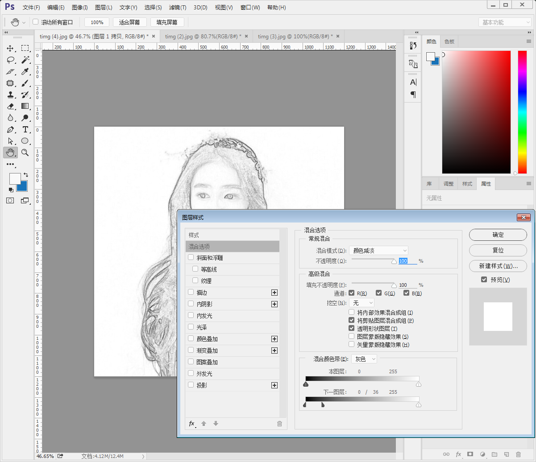Open the Color panel flyout menu
This screenshot has height=462, width=536.
[x=529, y=41]
